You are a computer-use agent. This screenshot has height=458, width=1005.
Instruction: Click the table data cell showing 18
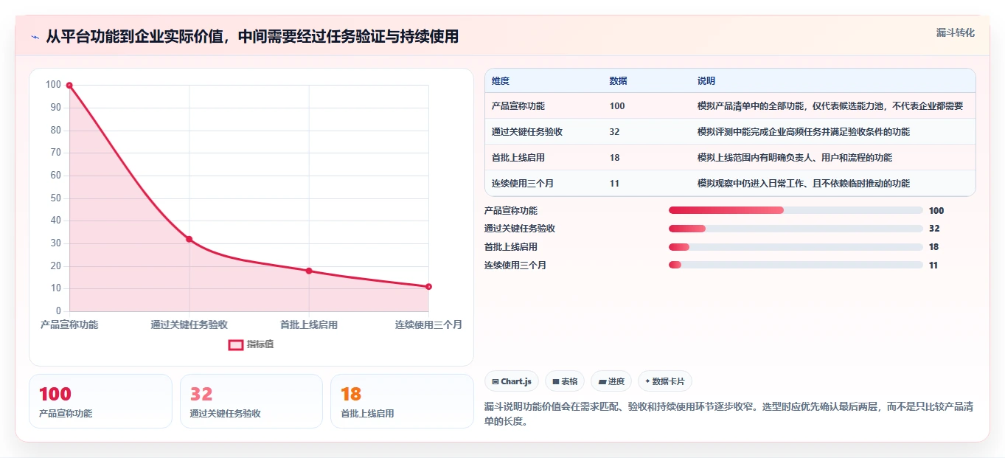[615, 158]
